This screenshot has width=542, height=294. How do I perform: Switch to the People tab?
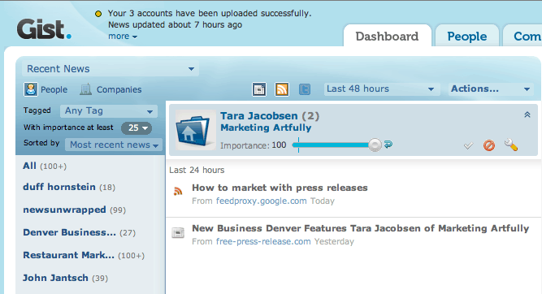(x=467, y=37)
